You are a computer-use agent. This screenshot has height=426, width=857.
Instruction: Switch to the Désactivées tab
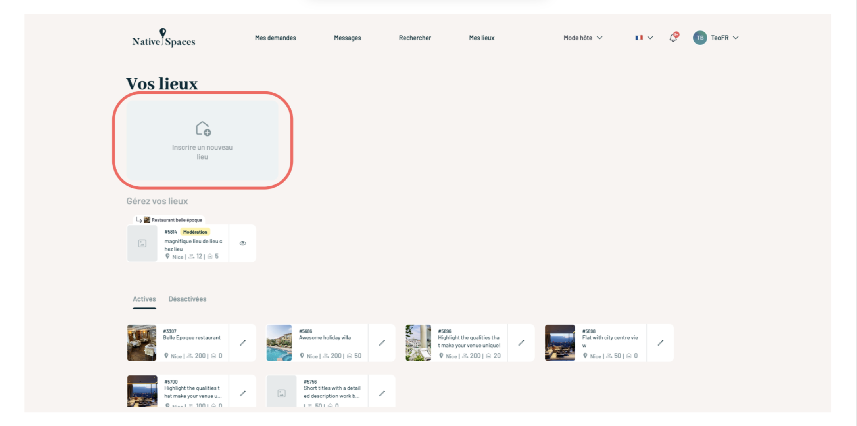[187, 299]
